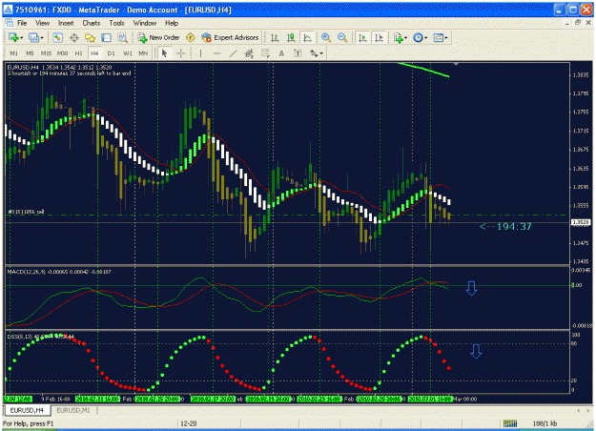Pick the draw trendline tool

[x=233, y=53]
